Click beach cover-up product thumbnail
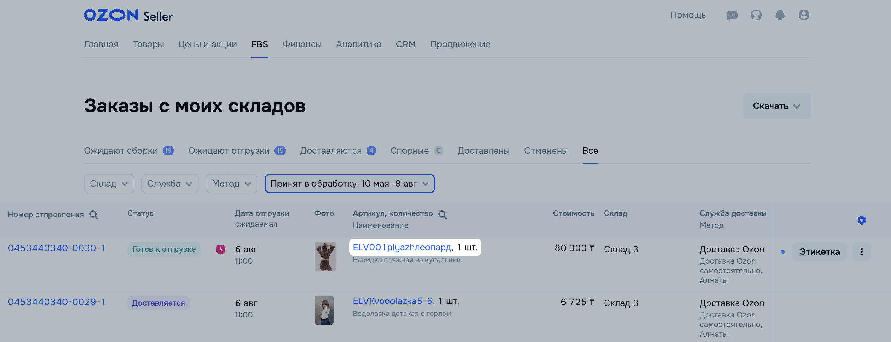Viewport: 891px width, 342px height. pos(325,256)
